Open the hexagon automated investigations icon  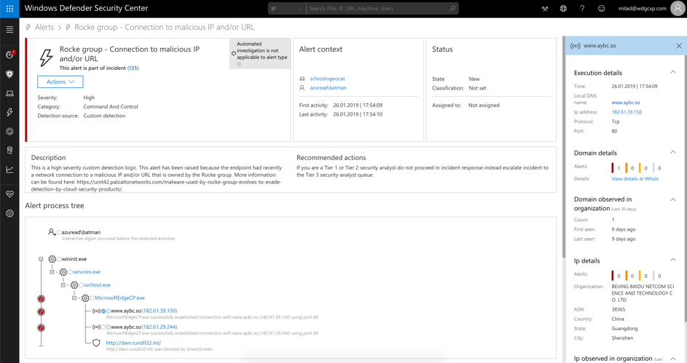9,131
